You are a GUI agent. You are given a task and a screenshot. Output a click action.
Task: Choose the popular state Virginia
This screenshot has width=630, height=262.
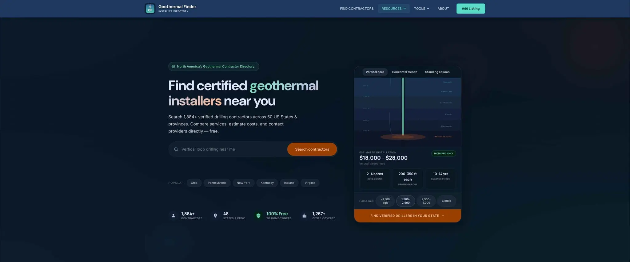click(x=310, y=183)
